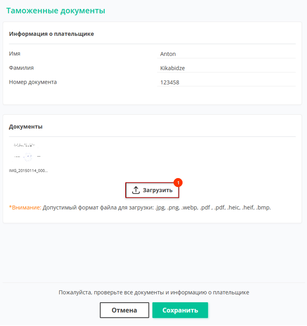307x326 pixels.
Task: Click the Имя field label
Action: click(x=15, y=54)
